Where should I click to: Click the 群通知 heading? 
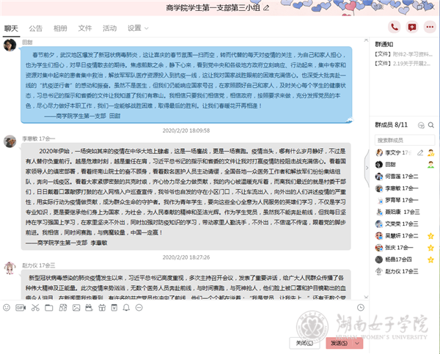[384, 44]
